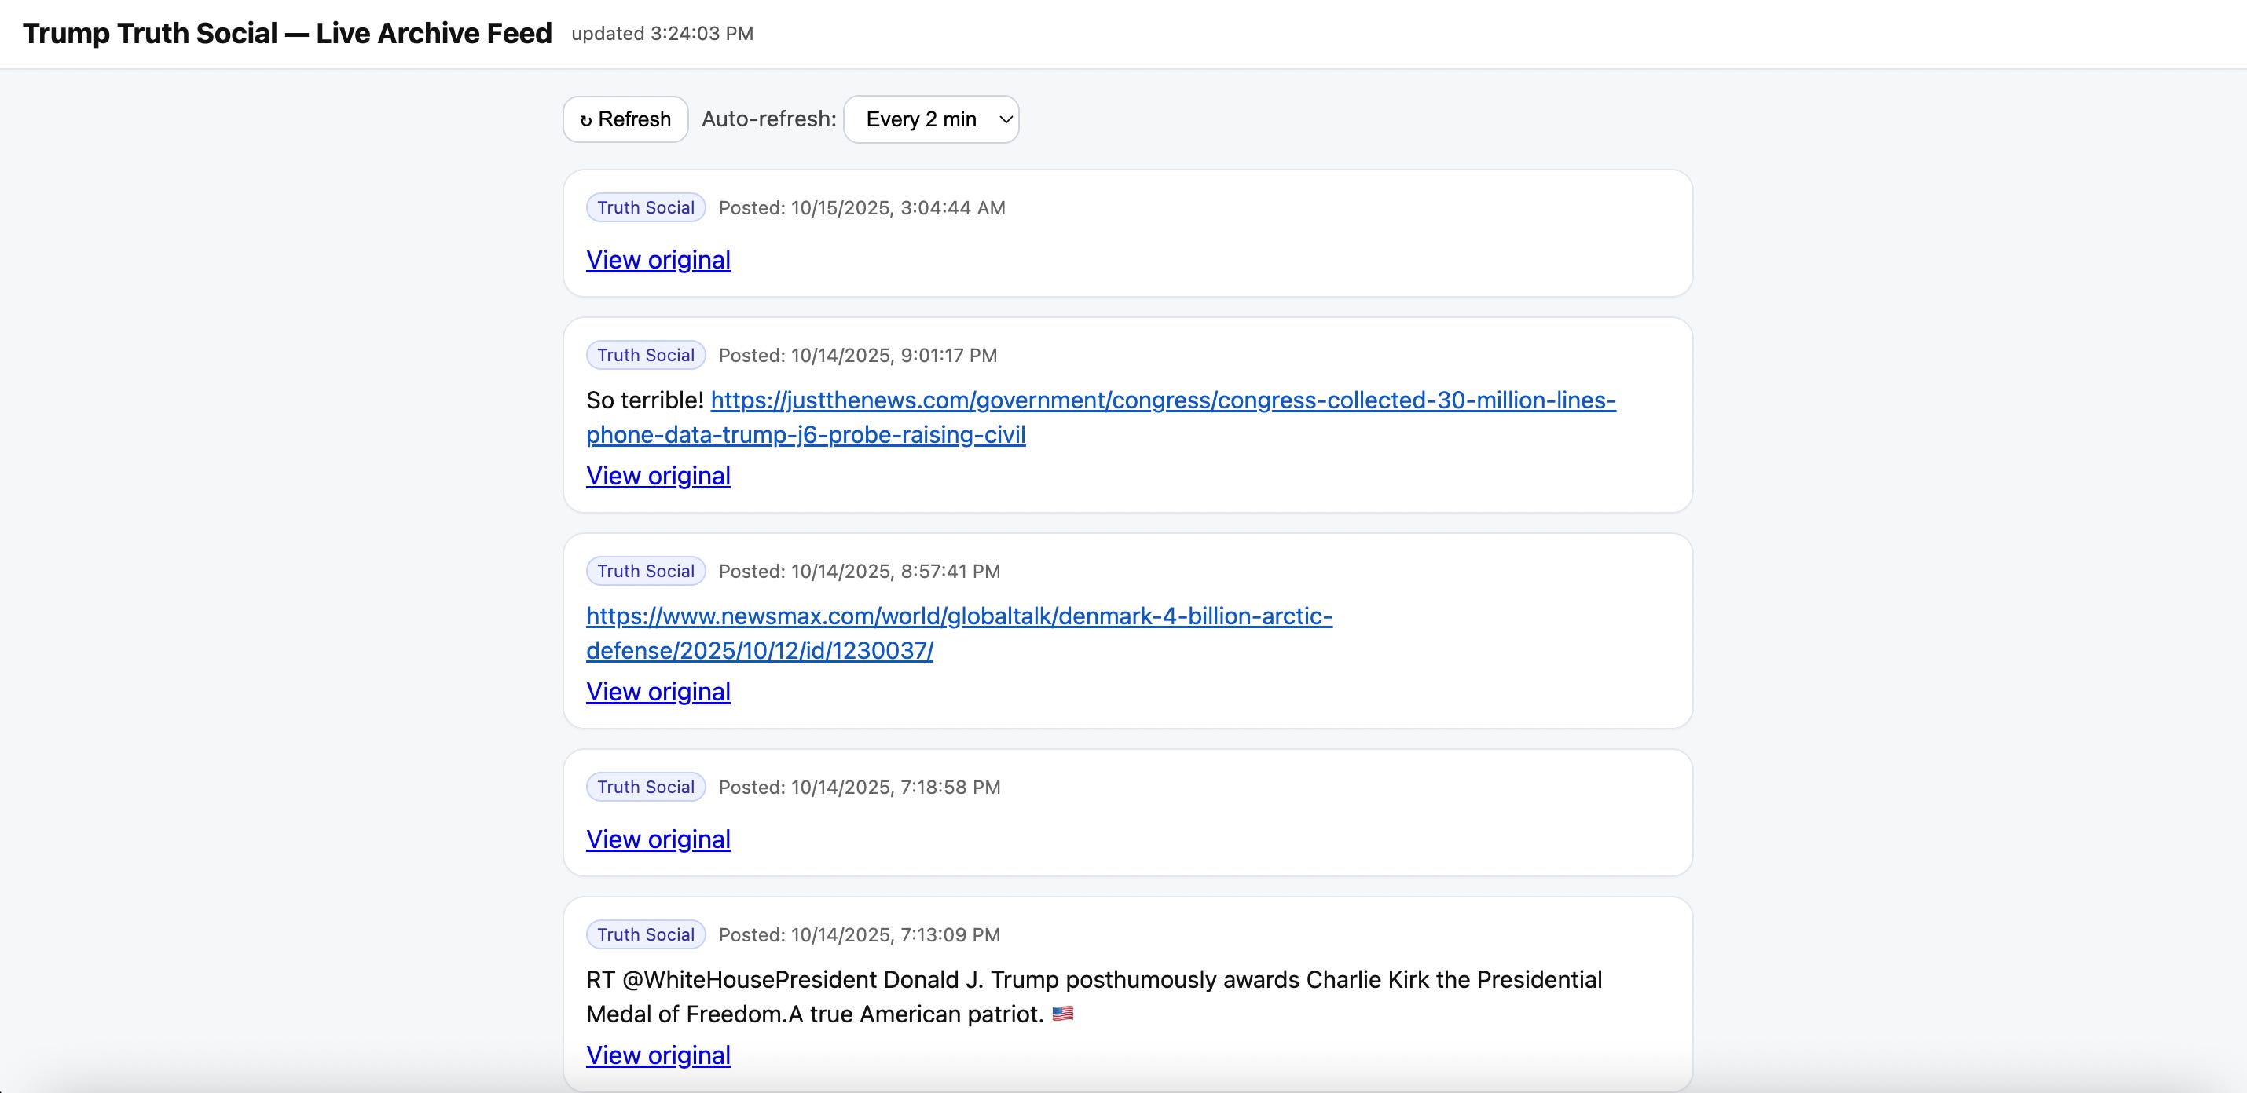Screen dimensions: 2247x1093
Task: Open View original for the 3:04:44 AM post
Action: coord(658,260)
